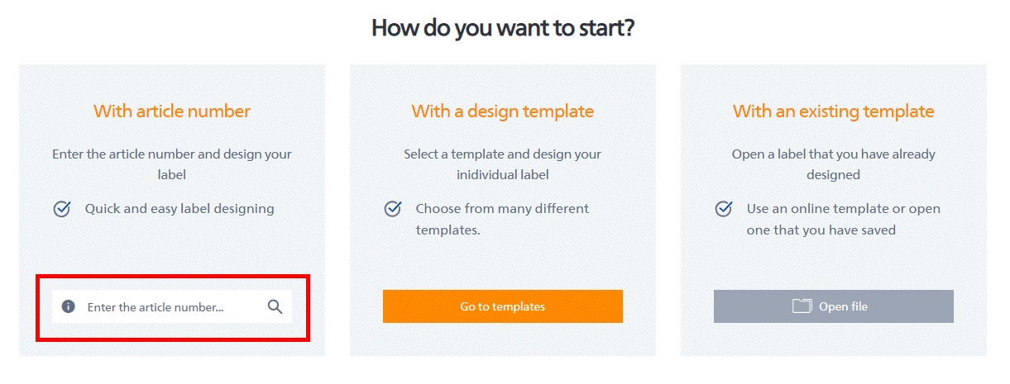This screenshot has width=1010, height=384.
Task: Click the Use an online template text
Action: 843,219
